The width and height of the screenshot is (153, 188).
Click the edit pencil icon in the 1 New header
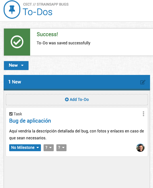coord(143,82)
